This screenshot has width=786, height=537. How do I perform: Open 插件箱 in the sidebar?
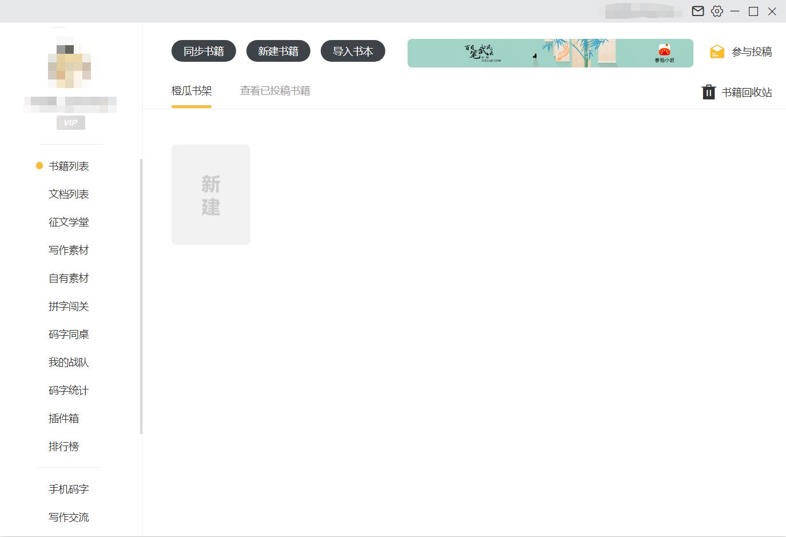[x=64, y=419]
